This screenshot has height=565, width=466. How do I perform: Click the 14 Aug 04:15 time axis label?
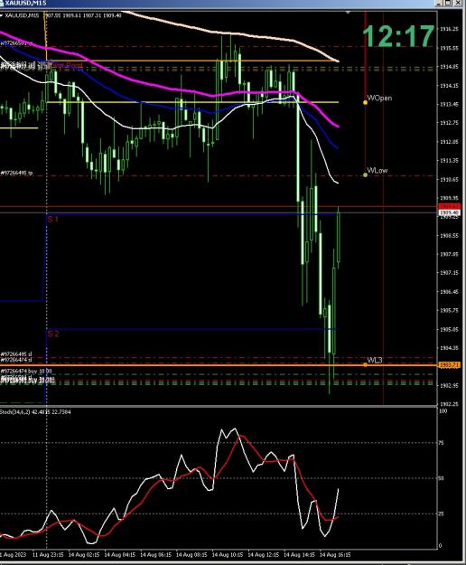pos(120,554)
